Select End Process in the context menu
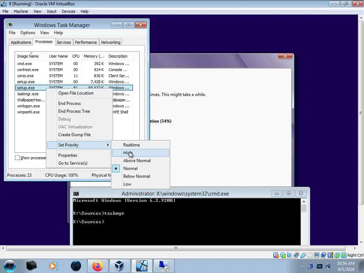 (x=79, y=103)
